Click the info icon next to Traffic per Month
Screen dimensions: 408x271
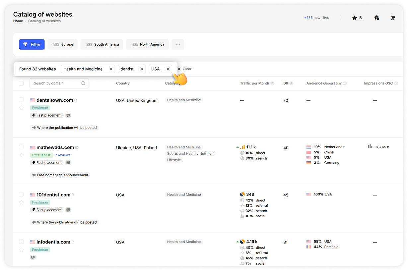point(273,83)
